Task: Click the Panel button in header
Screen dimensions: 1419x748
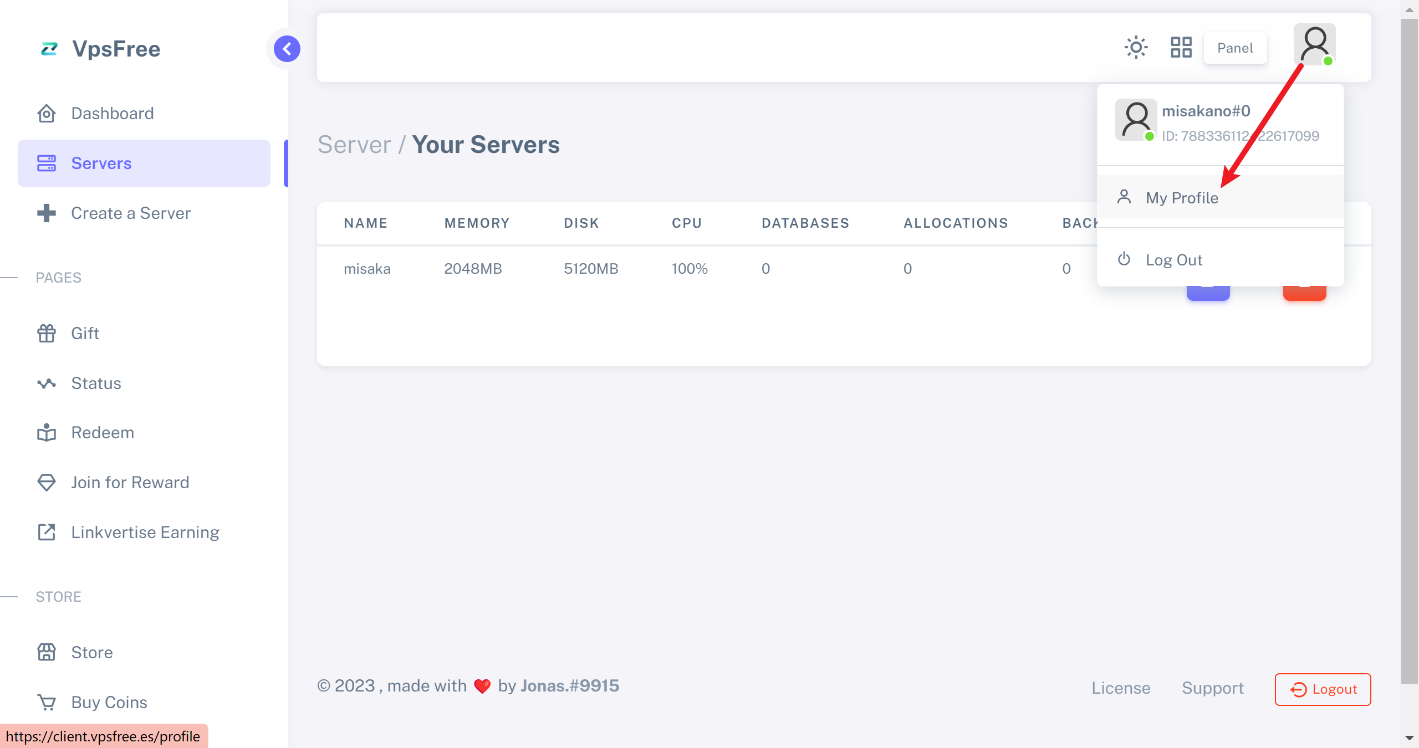Action: [x=1234, y=48]
